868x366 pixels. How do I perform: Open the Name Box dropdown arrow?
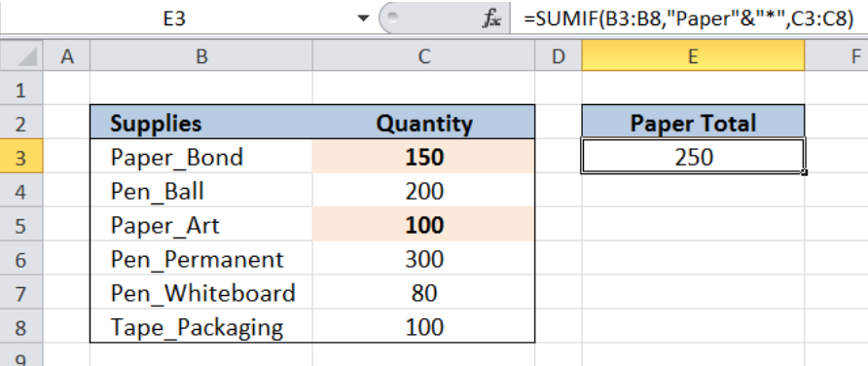pos(363,18)
